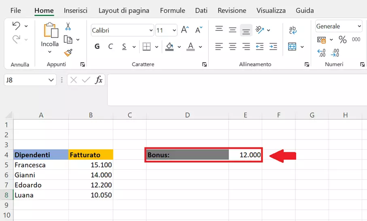The height and width of the screenshot is (221, 367).
Task: Click the Undo arrow icon
Action: (x=16, y=26)
